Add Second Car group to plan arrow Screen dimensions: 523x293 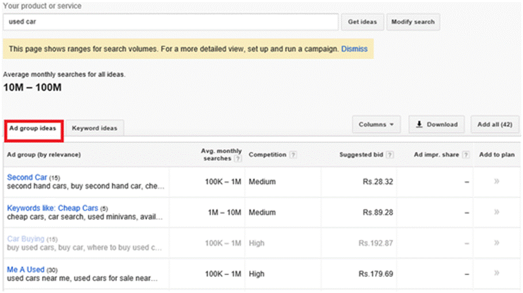click(497, 181)
